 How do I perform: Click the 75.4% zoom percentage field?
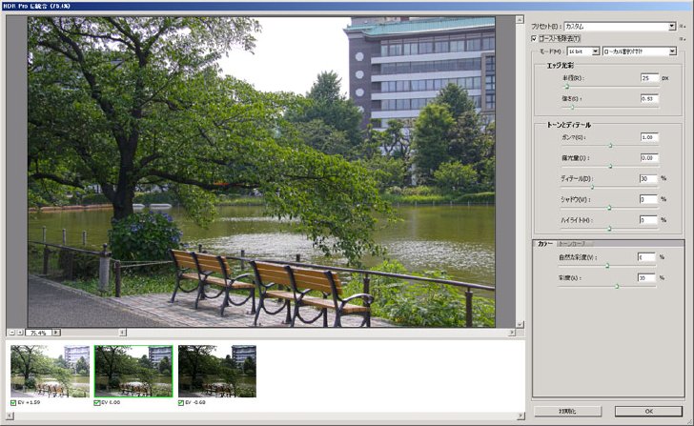tap(39, 333)
